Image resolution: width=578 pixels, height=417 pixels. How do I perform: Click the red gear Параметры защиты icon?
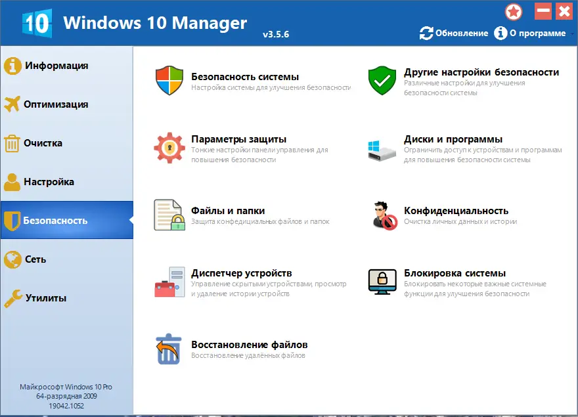[169, 148]
